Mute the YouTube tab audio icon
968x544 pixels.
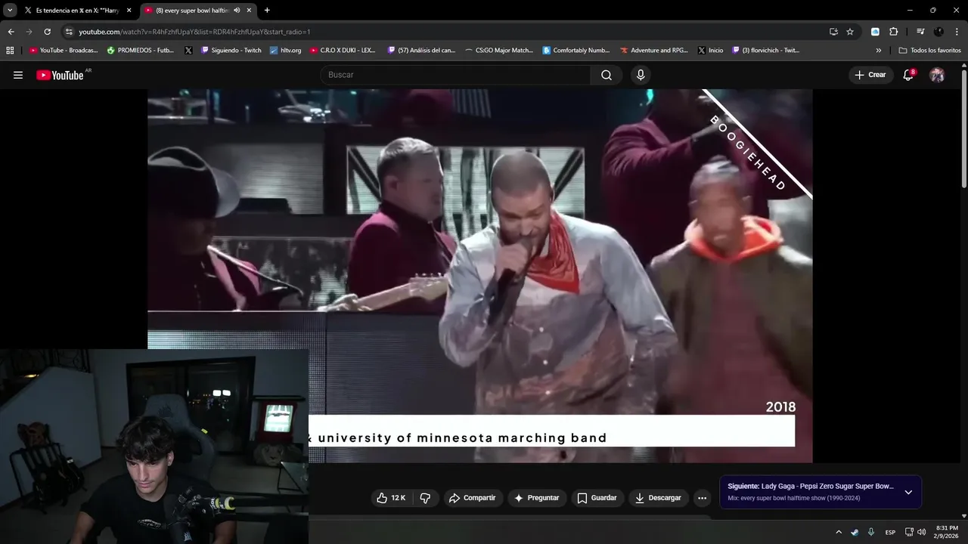pyautogui.click(x=237, y=11)
